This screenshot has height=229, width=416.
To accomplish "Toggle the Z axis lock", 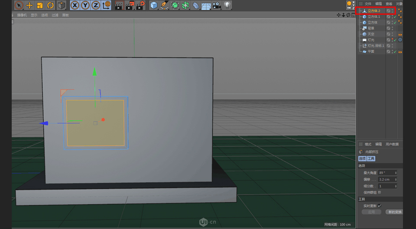I will pyautogui.click(x=96, y=5).
